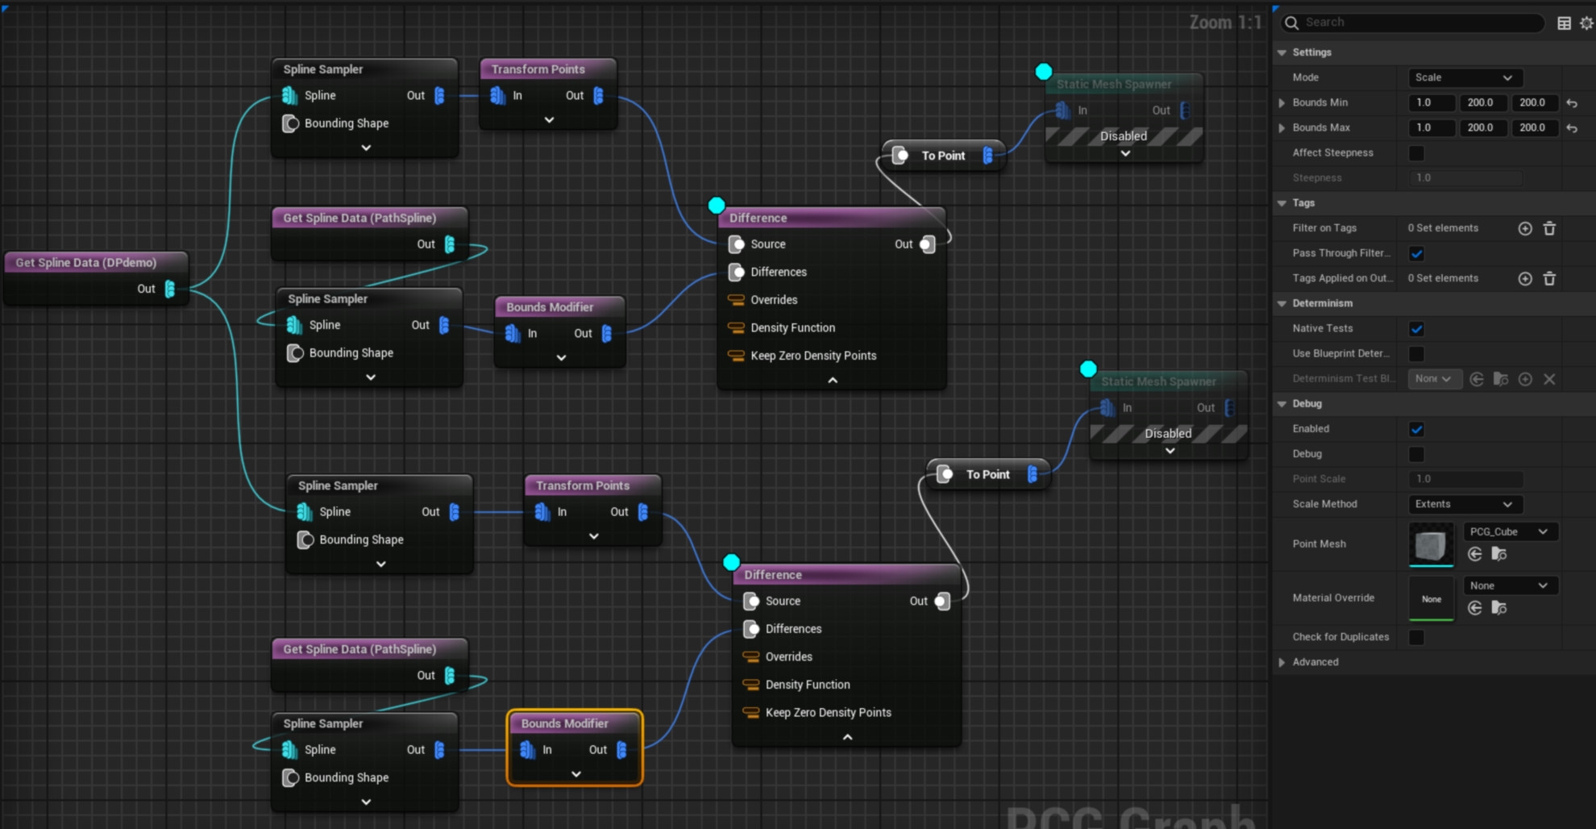Open the Mode dropdown showing Scale
Viewport: 1596px width, 829px height.
tap(1464, 77)
